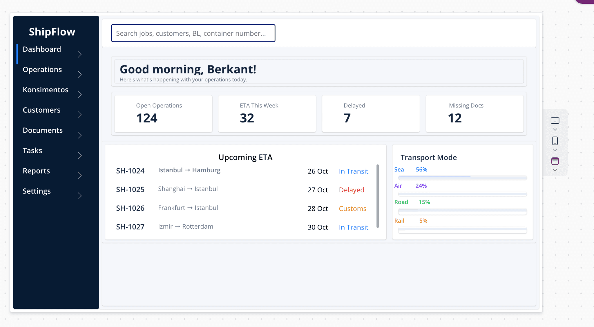The image size is (594, 327).
Task: Click the Road 15% progress bar
Action: pyautogui.click(x=463, y=212)
